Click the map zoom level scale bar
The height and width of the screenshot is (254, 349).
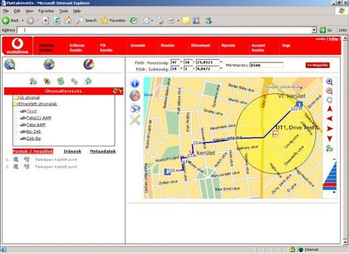[x=330, y=176]
